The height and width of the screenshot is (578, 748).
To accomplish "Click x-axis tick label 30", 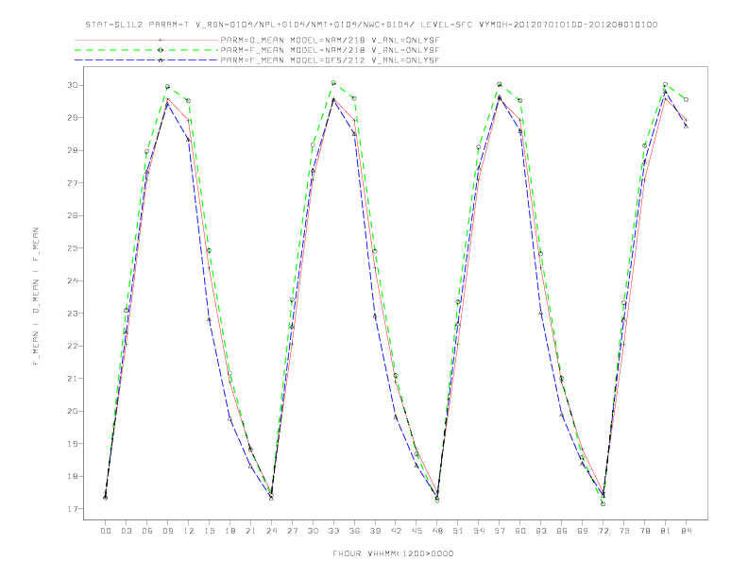I will (313, 531).
